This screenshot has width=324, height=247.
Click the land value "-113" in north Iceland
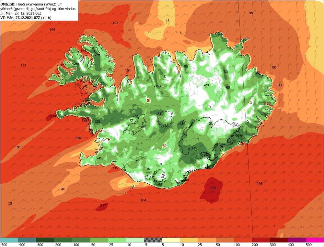point(157,86)
